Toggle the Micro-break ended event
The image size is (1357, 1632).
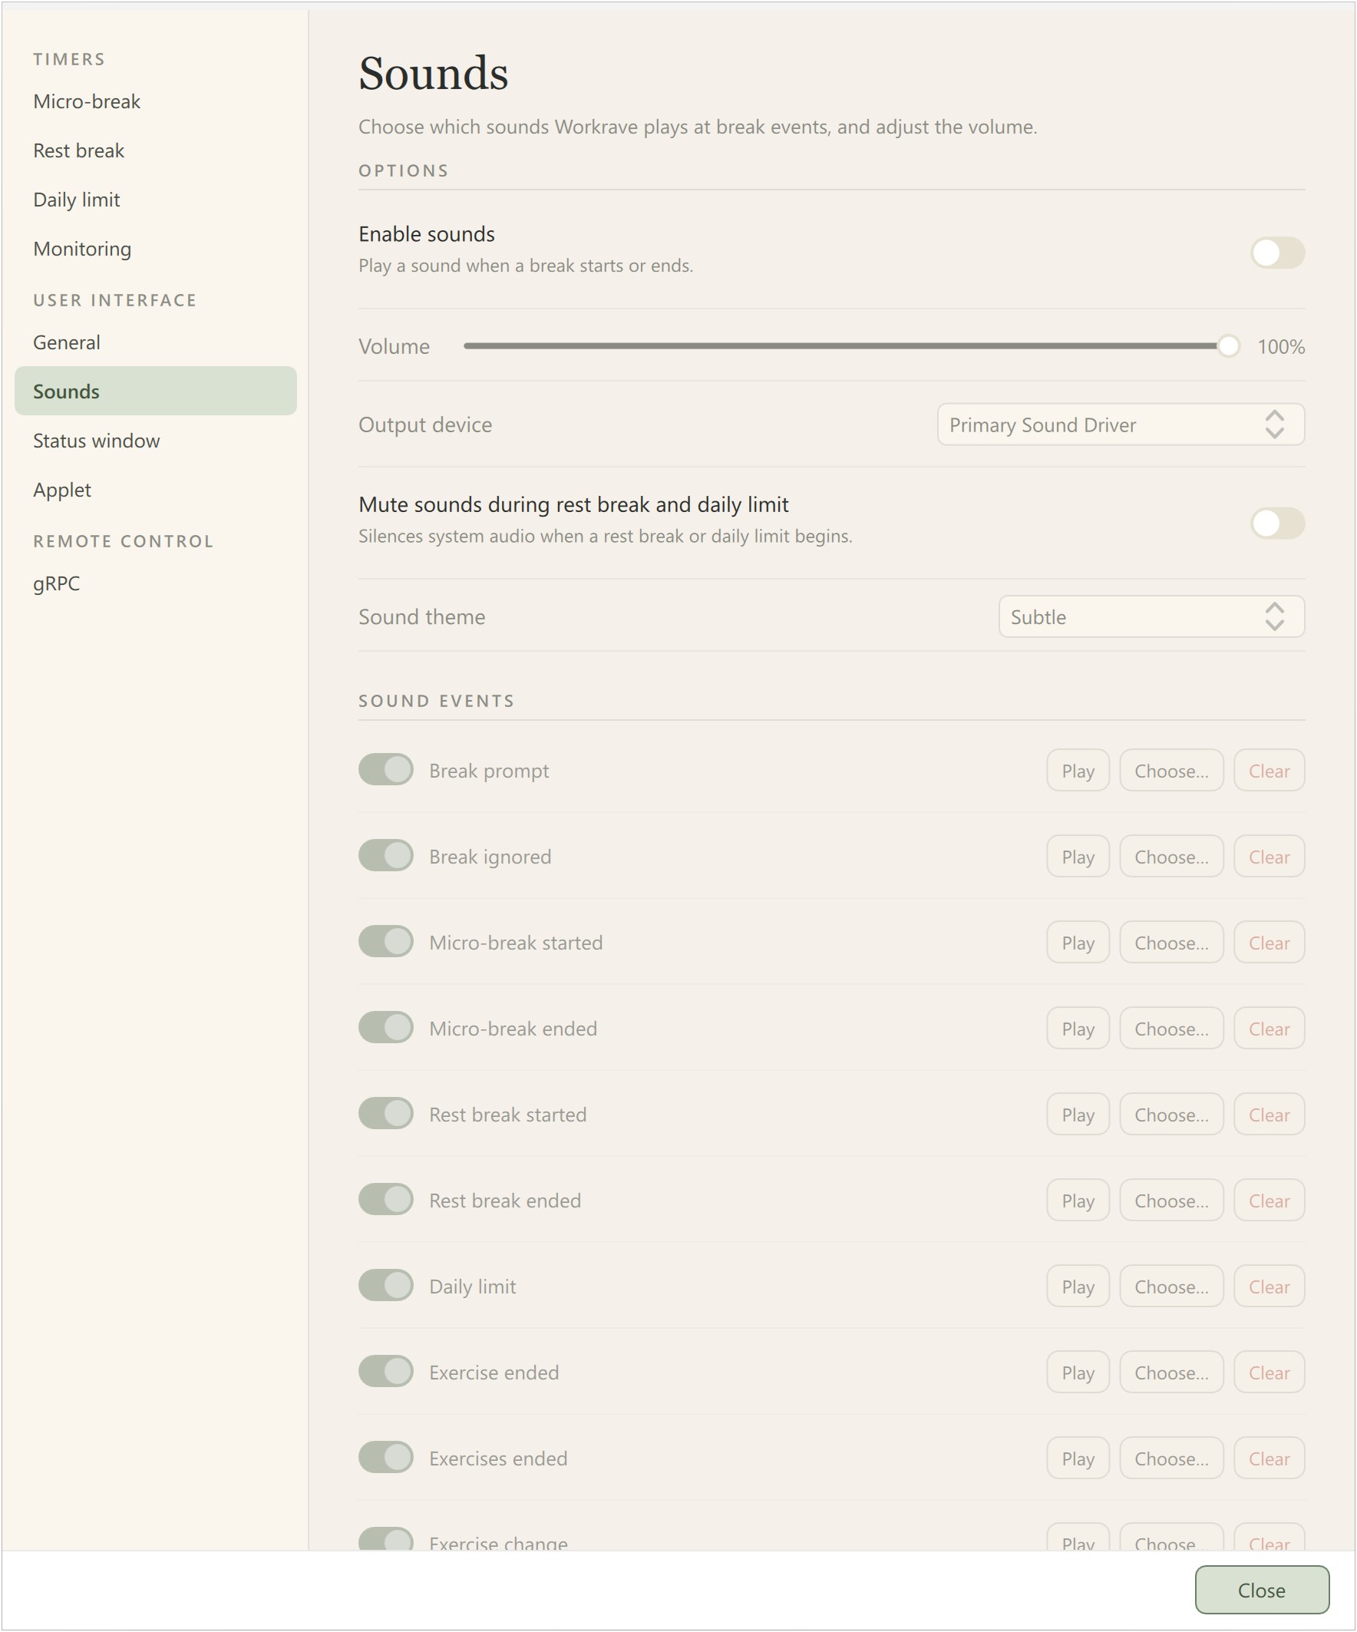point(385,1027)
